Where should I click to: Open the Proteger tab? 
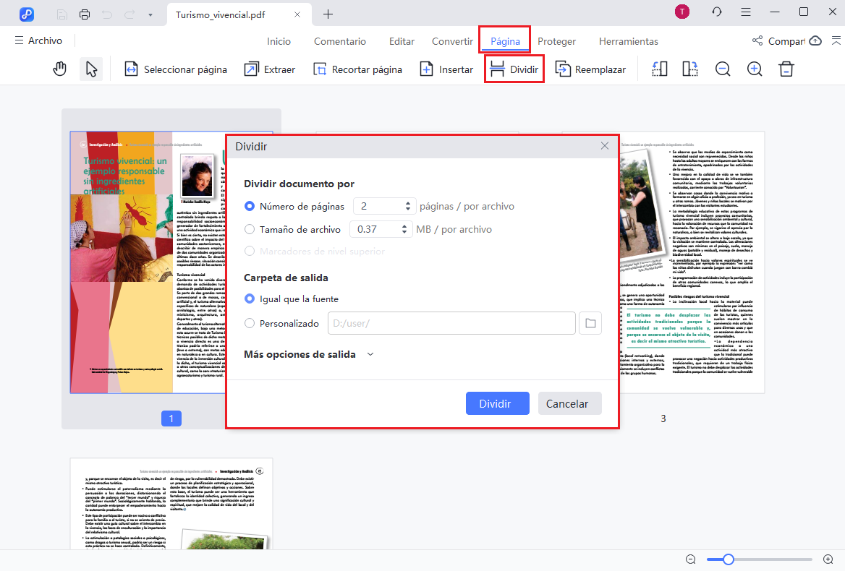556,41
